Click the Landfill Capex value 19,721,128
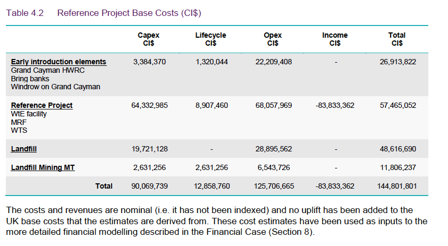 tap(148, 149)
